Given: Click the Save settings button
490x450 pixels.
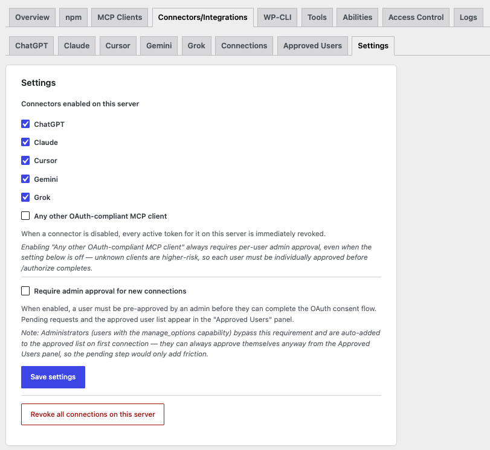Looking at the screenshot, I should (x=53, y=377).
